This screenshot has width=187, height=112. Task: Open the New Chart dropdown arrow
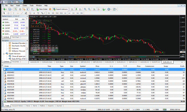(x=7, y=9)
